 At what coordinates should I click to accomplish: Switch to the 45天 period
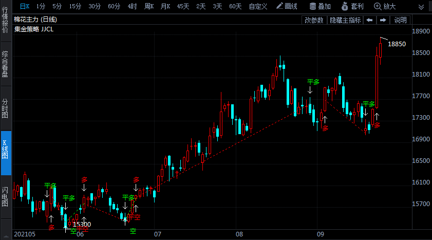point(183,6)
